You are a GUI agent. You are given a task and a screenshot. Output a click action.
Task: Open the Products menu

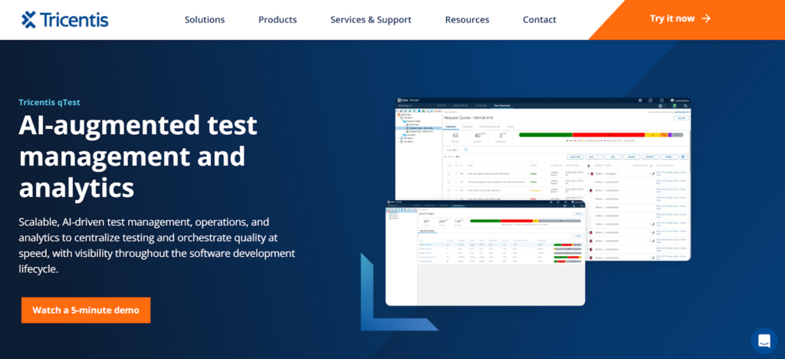point(278,20)
